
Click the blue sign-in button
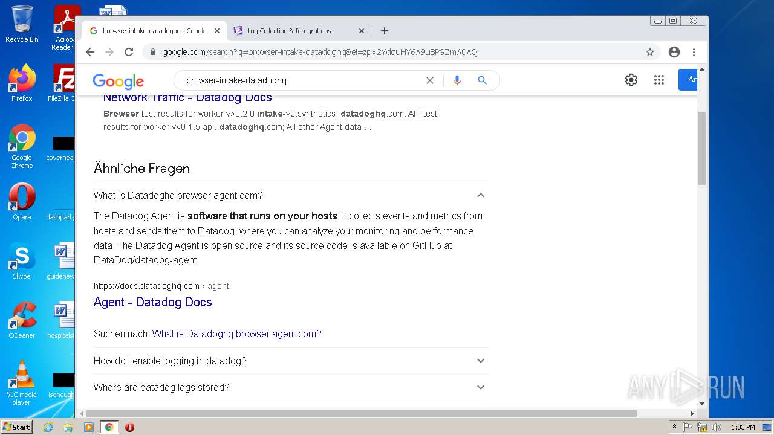click(688, 80)
